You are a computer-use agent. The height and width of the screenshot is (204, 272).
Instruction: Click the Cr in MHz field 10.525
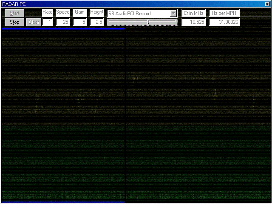pyautogui.click(x=194, y=22)
